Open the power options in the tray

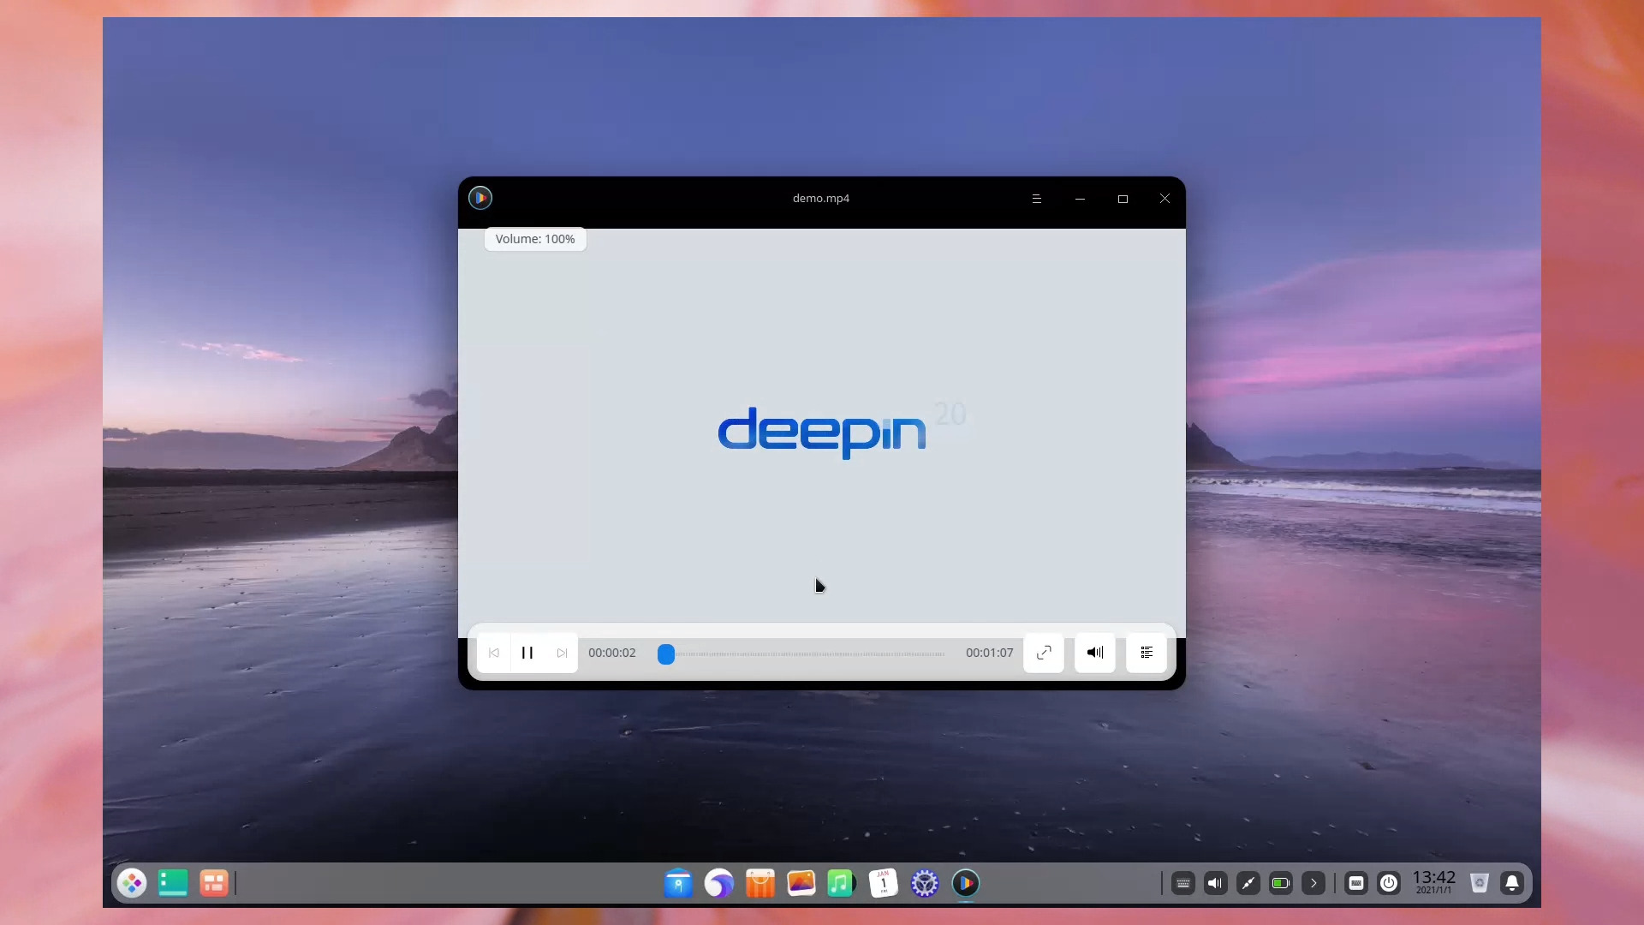[x=1389, y=883]
